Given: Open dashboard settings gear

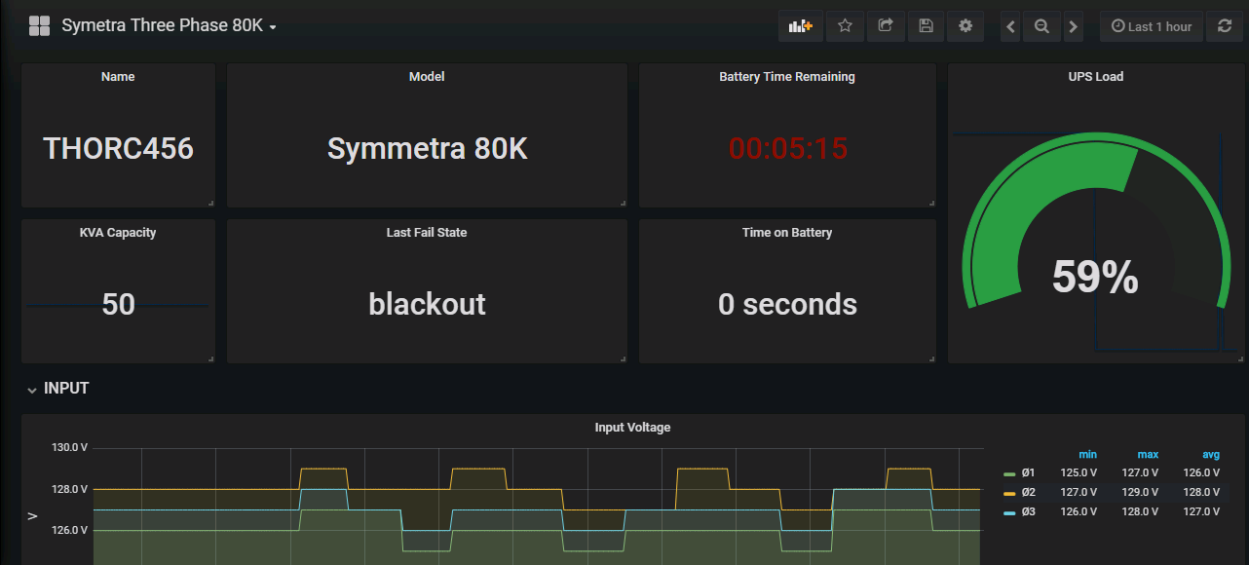Looking at the screenshot, I should [965, 26].
